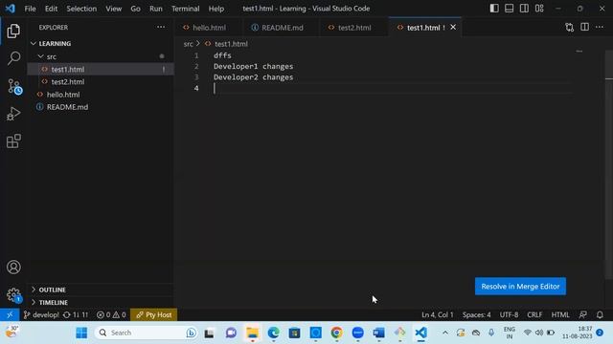Split the editor to the right

[584, 28]
